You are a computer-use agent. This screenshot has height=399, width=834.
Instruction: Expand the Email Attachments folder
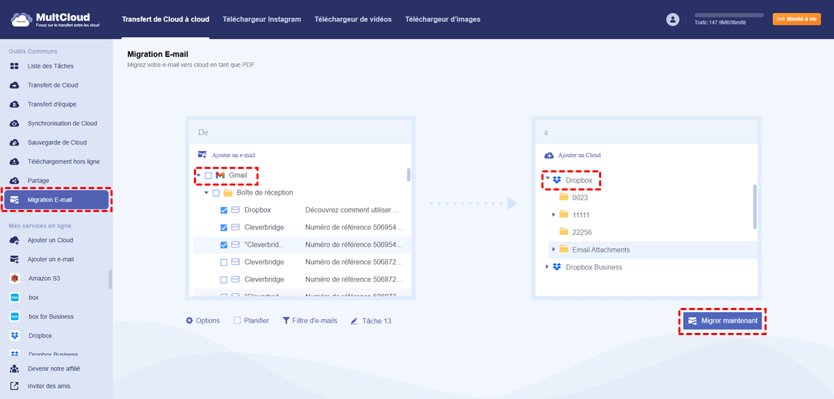[554, 250]
